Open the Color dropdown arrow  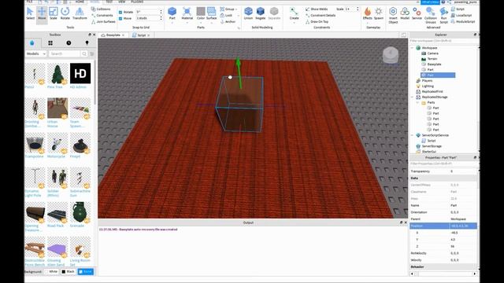tap(201, 23)
